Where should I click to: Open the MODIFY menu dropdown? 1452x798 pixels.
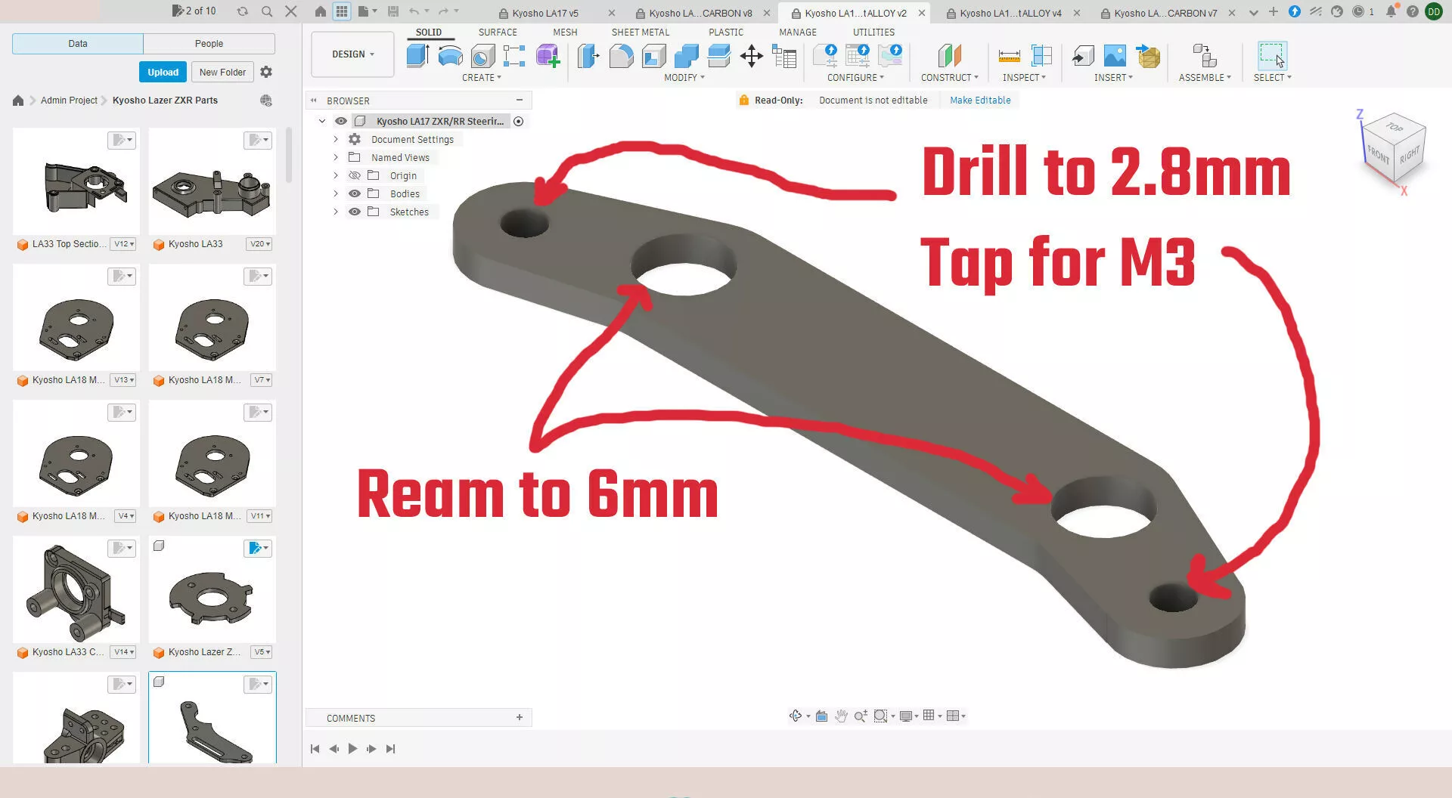click(x=684, y=78)
